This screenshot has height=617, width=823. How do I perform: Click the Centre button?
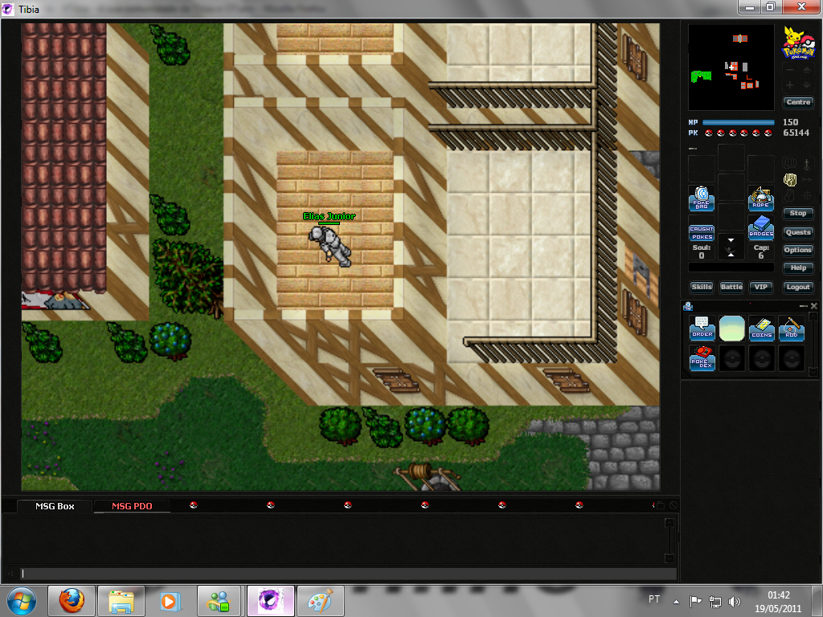click(798, 102)
